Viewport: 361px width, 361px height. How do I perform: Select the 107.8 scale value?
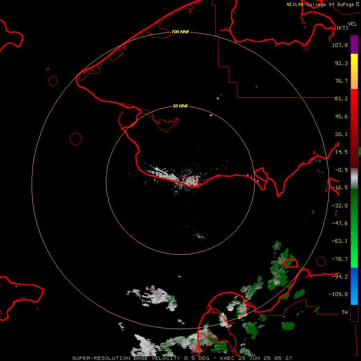[x=340, y=45]
